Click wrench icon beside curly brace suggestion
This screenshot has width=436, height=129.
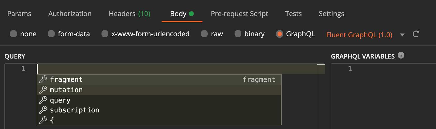coord(43,120)
